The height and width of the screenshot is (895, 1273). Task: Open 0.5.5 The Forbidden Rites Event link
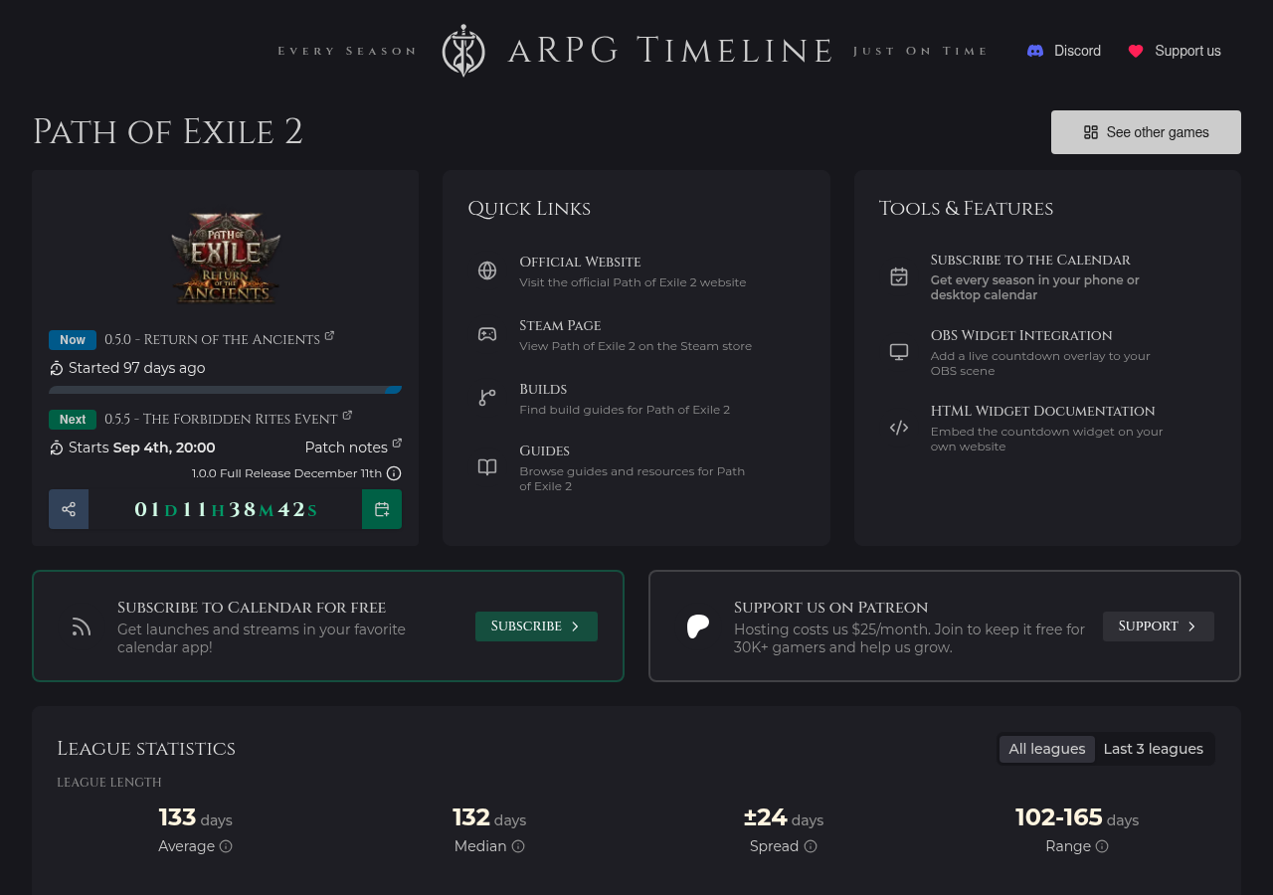pyautogui.click(x=221, y=419)
